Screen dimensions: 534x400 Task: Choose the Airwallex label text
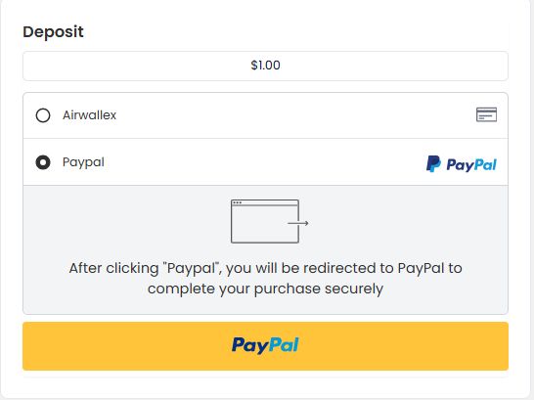(x=89, y=115)
